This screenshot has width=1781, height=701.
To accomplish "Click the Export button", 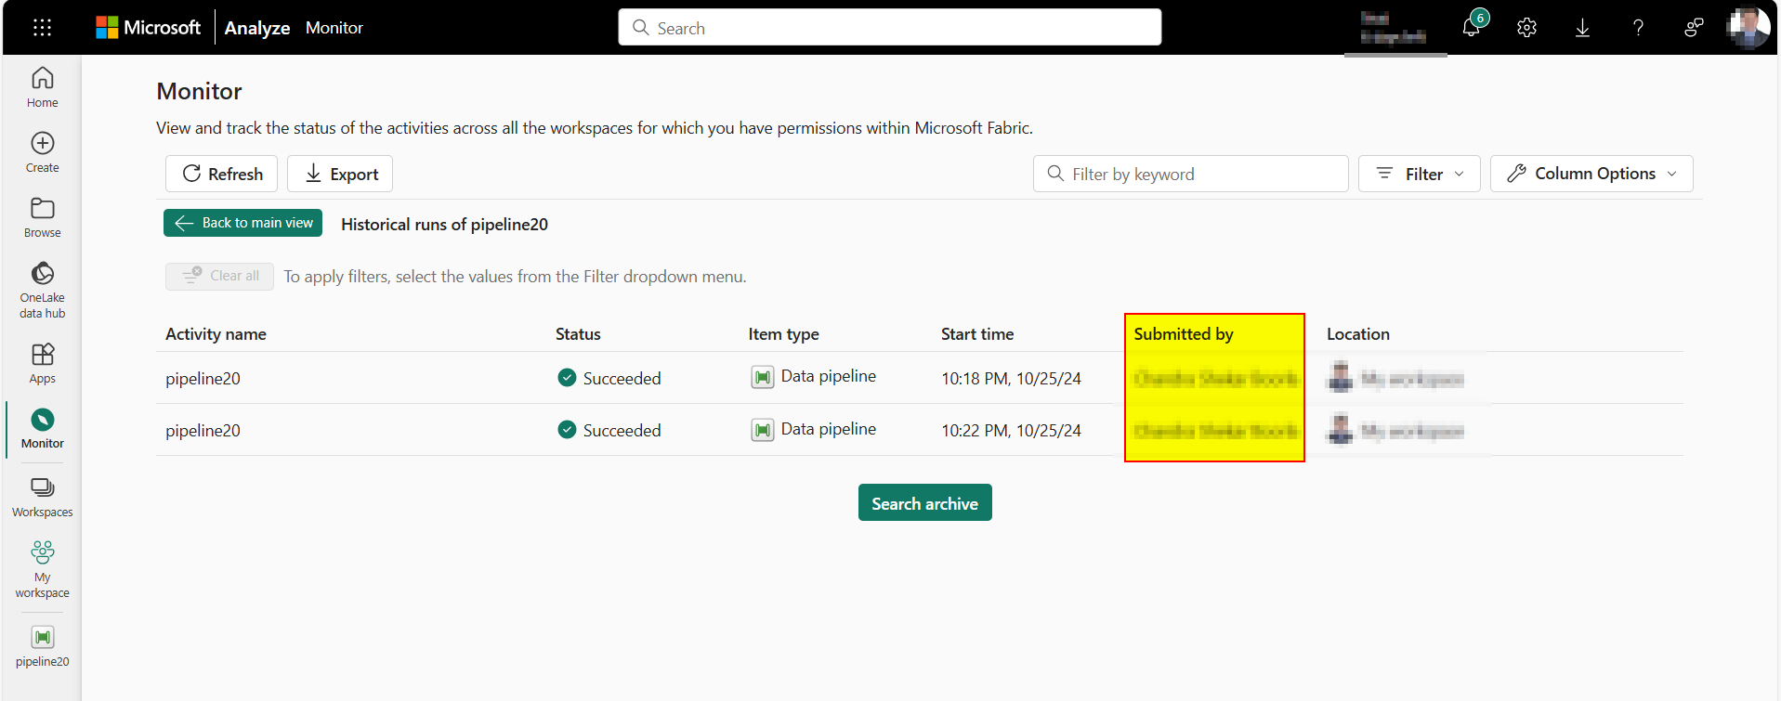I will [340, 174].
